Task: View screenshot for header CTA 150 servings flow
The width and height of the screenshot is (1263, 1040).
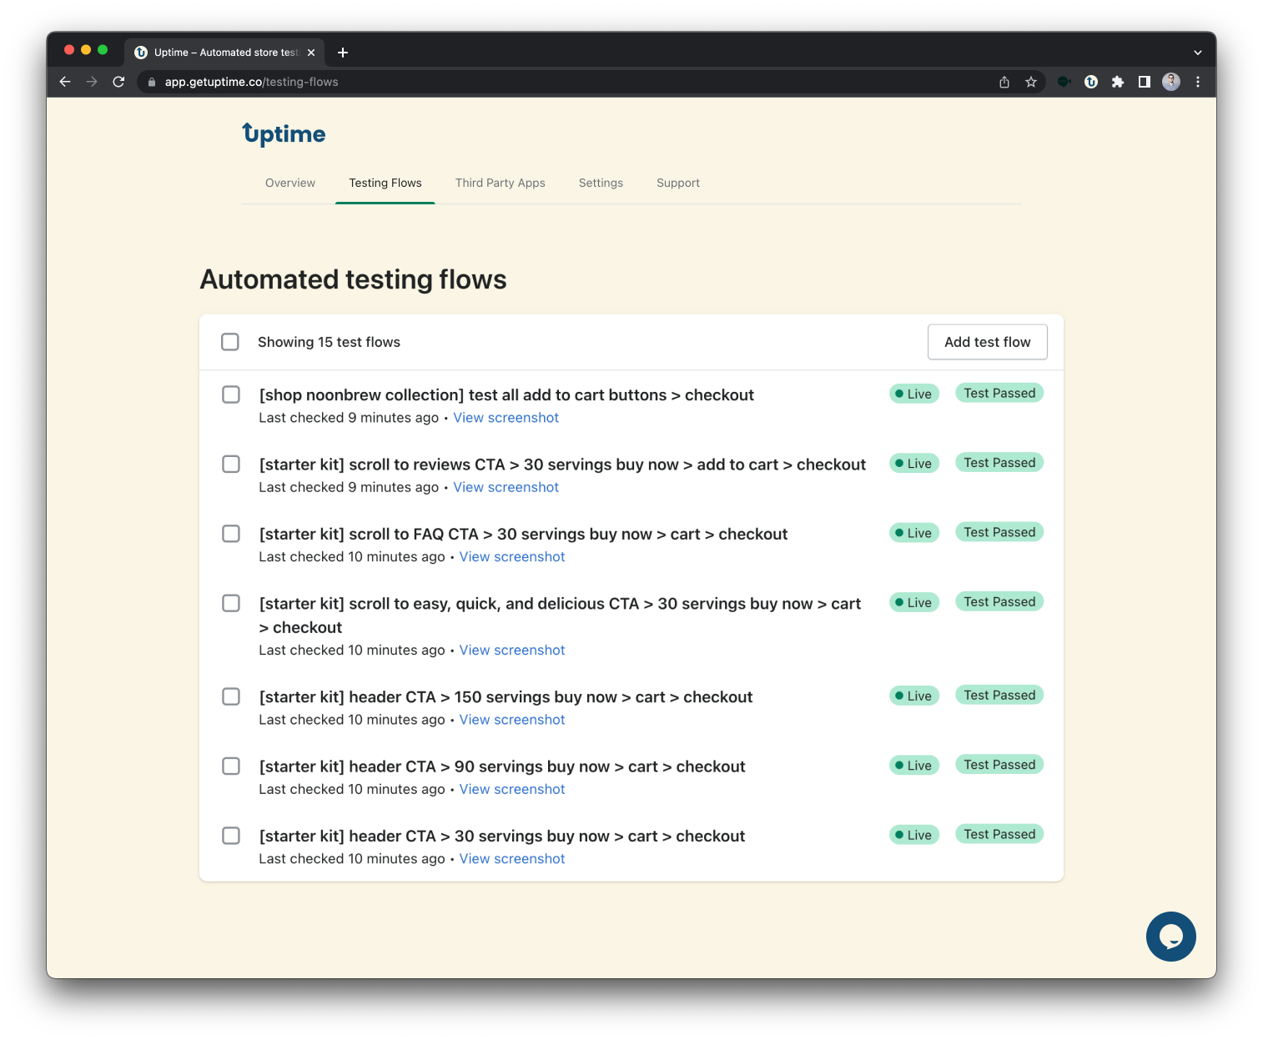Action: (x=512, y=720)
